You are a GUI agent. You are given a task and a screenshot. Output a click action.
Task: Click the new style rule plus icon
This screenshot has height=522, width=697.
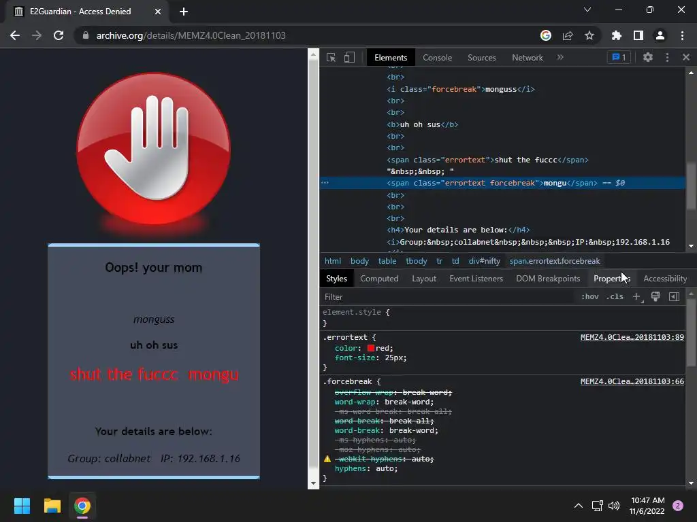tap(636, 296)
